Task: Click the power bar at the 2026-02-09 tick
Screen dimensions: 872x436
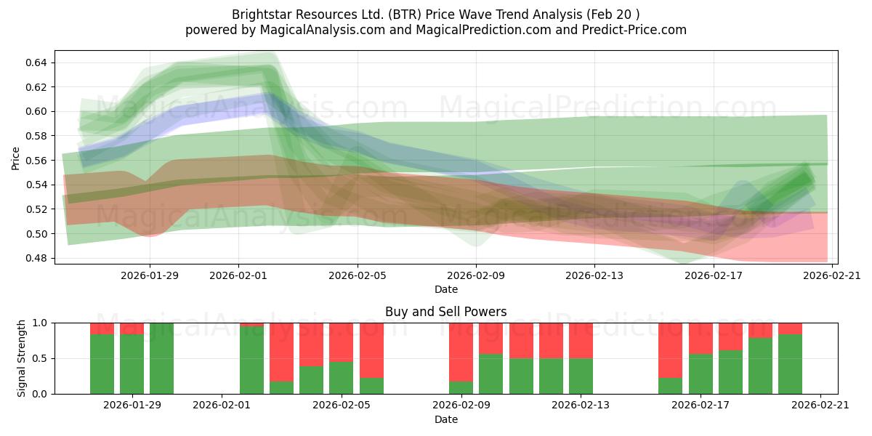Action: 461,358
